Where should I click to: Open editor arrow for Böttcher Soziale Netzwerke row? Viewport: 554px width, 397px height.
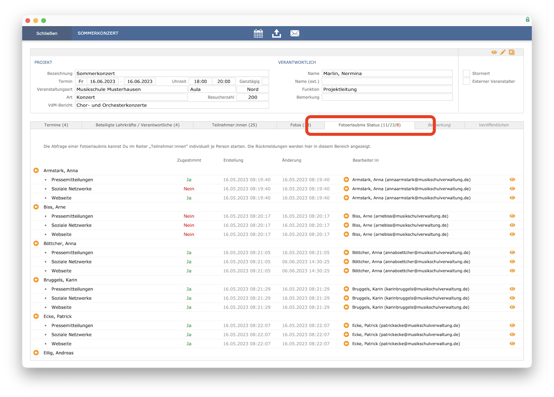pyautogui.click(x=346, y=261)
